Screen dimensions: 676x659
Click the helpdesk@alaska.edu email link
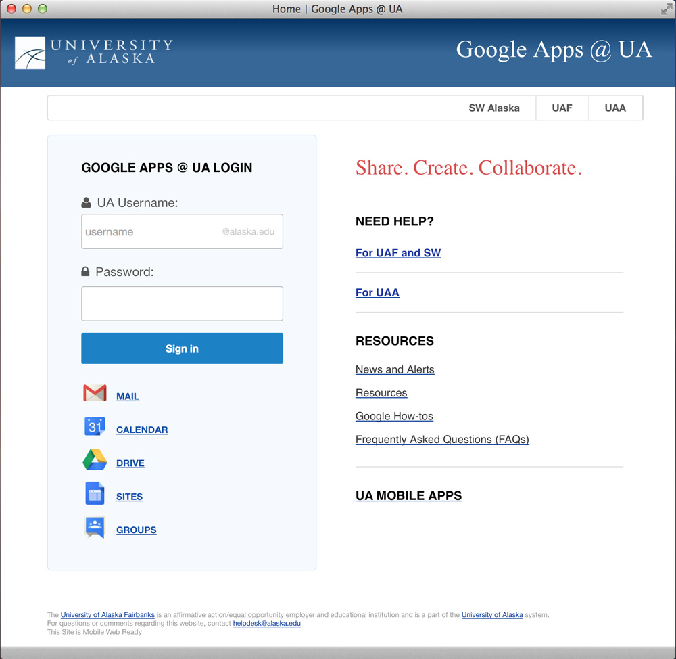coord(266,623)
